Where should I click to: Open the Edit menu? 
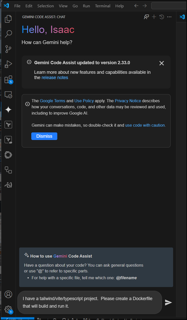click(x=29, y=6)
